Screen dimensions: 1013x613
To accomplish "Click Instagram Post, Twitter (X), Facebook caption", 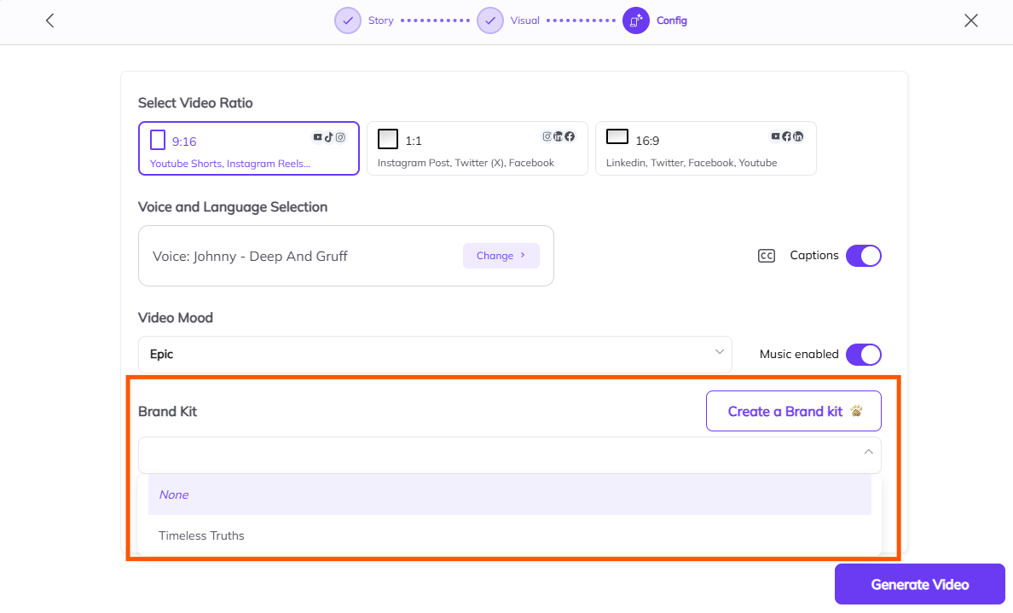I will point(466,163).
